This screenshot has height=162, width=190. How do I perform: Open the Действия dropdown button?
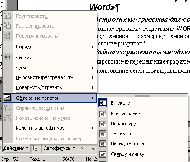tap(16, 148)
